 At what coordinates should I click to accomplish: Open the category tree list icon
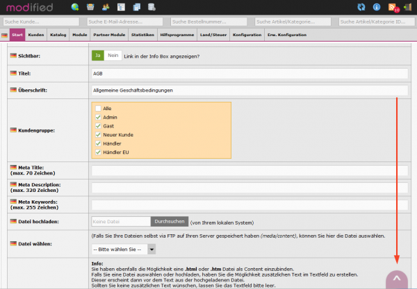pyautogui.click(x=121, y=7)
